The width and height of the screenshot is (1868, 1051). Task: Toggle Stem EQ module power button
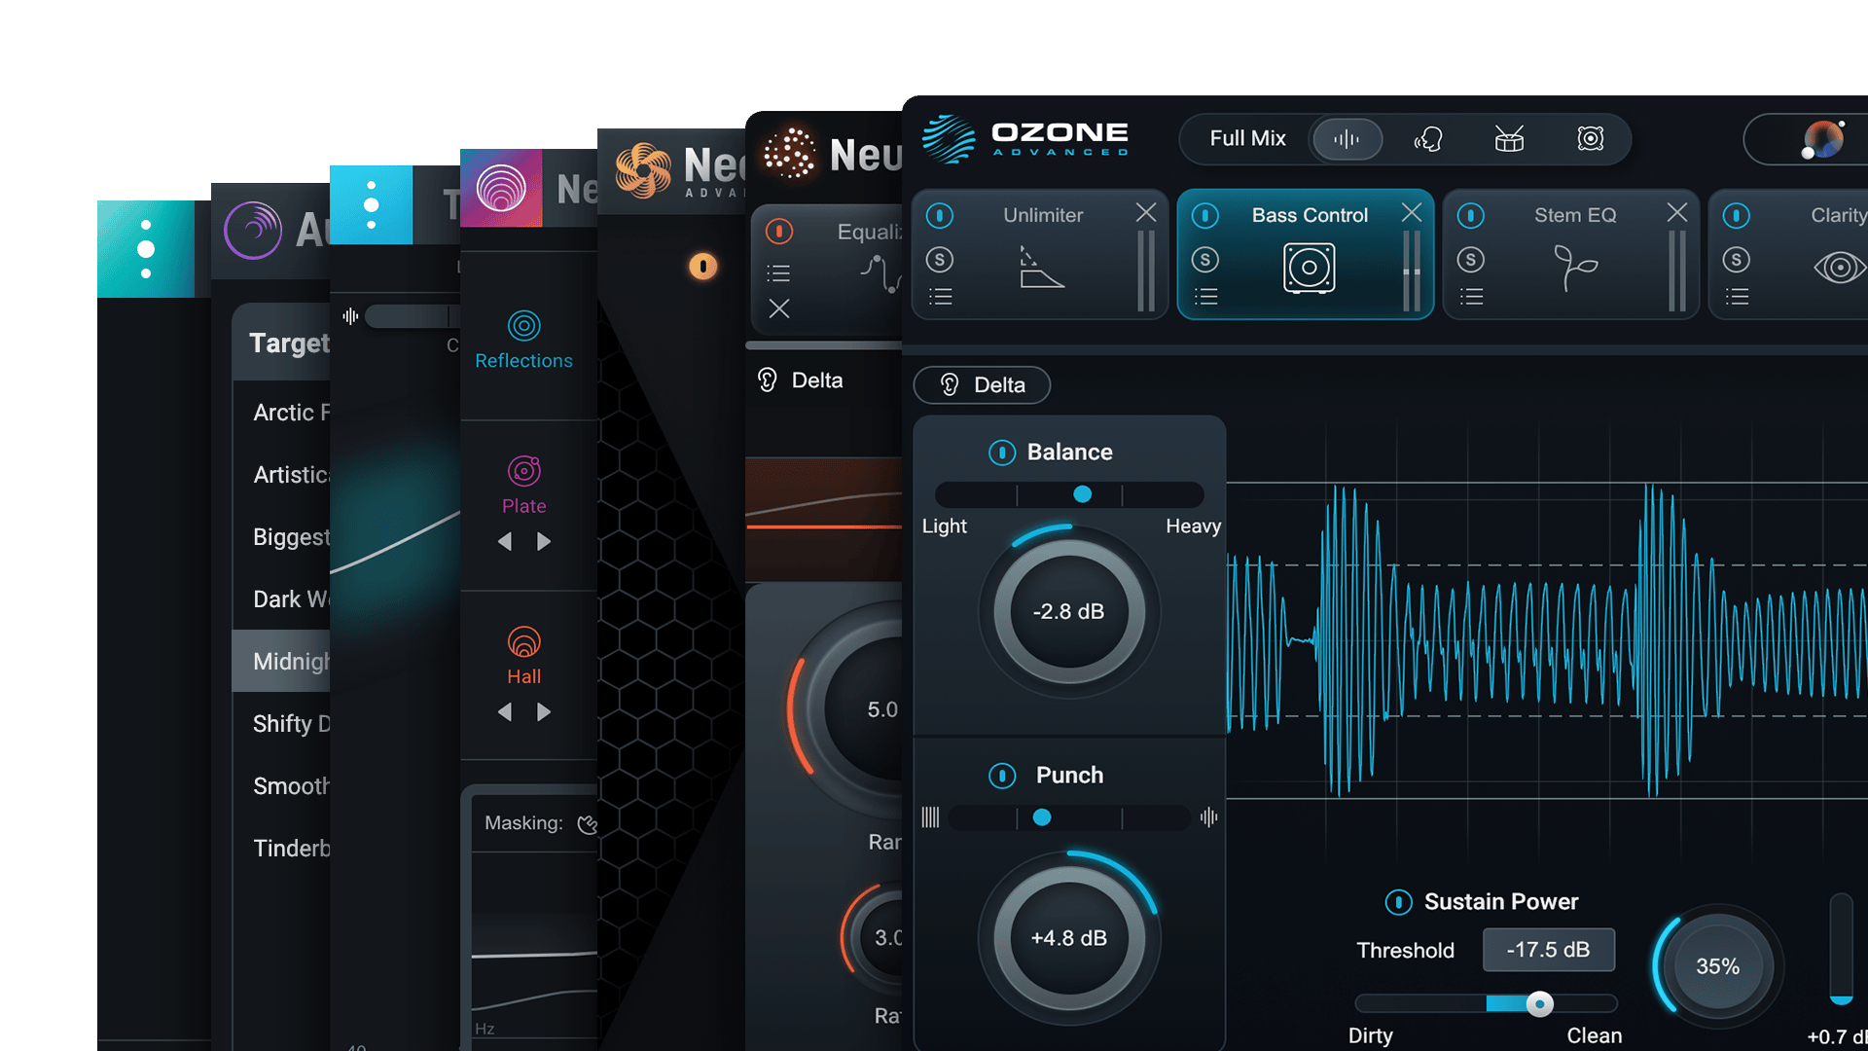1471,215
